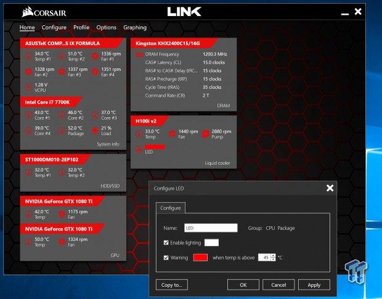Screen dimensions: 382x299
Task: Click the Core #4 temperature icon
Action: tap(28, 131)
